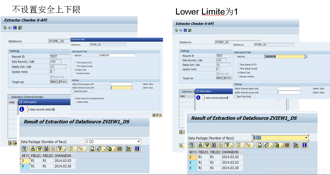Select KEY1 cell 3 in left result table

click(x=25, y=161)
